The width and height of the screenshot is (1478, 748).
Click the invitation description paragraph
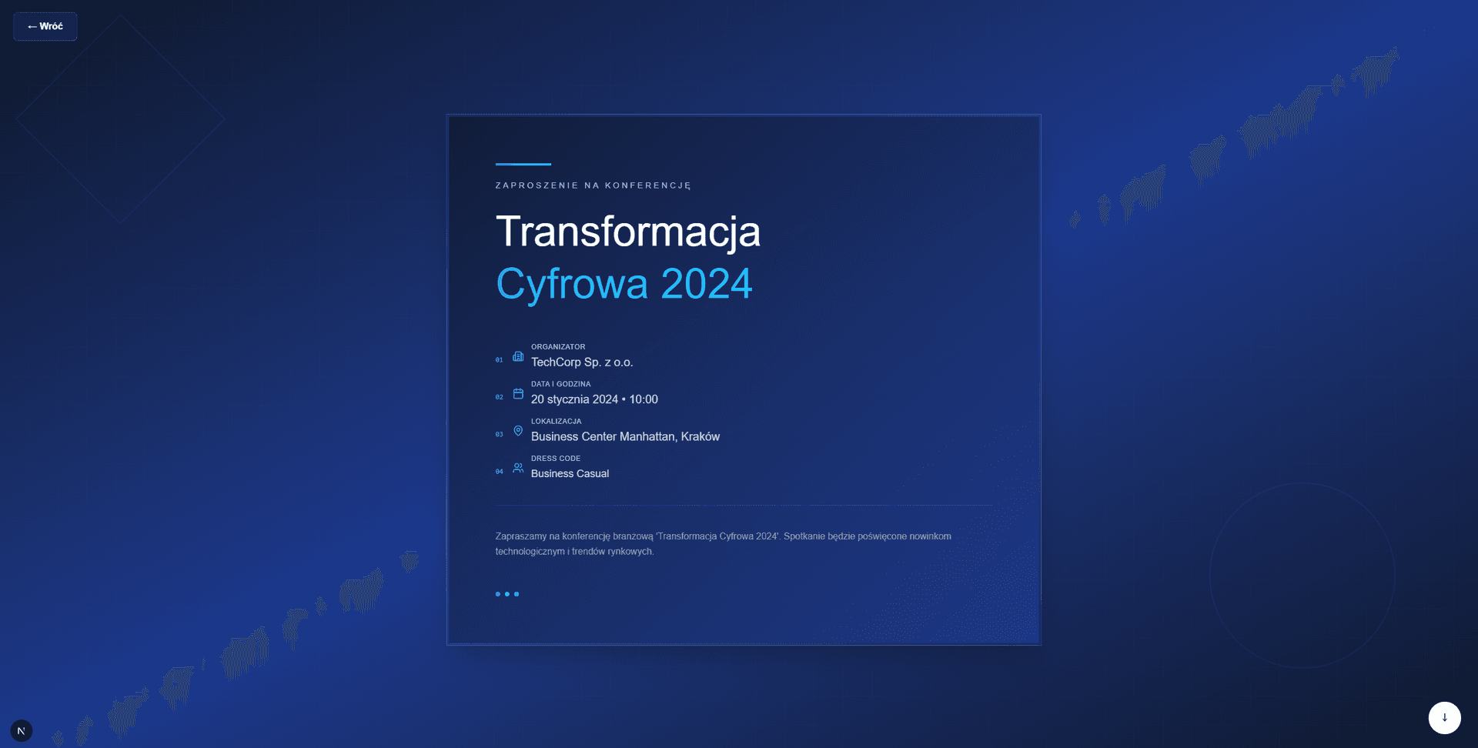[x=724, y=543]
